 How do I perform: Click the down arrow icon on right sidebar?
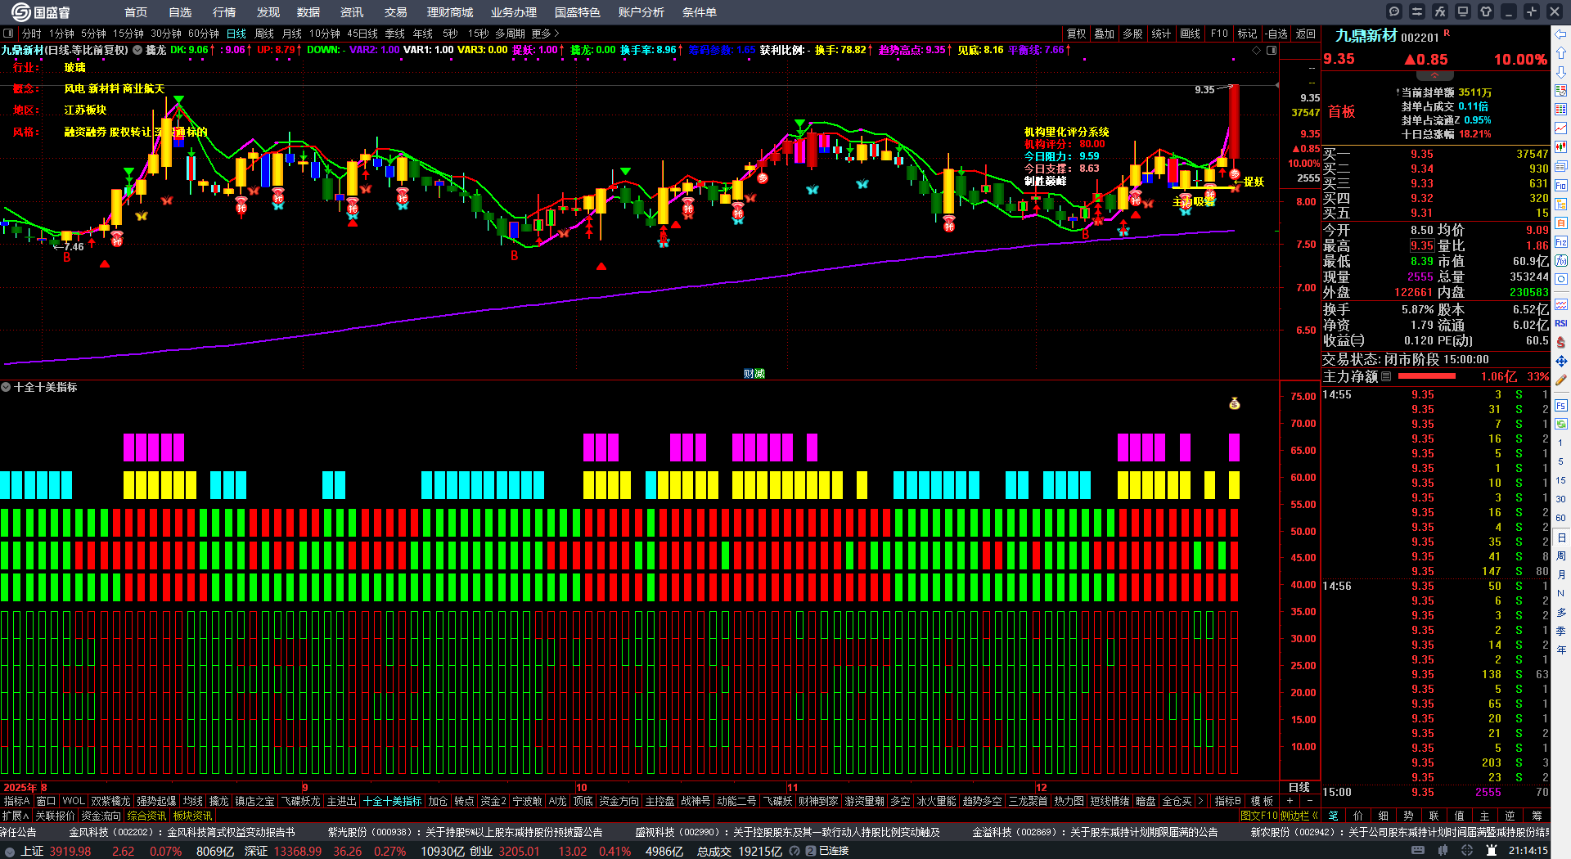(x=1561, y=72)
